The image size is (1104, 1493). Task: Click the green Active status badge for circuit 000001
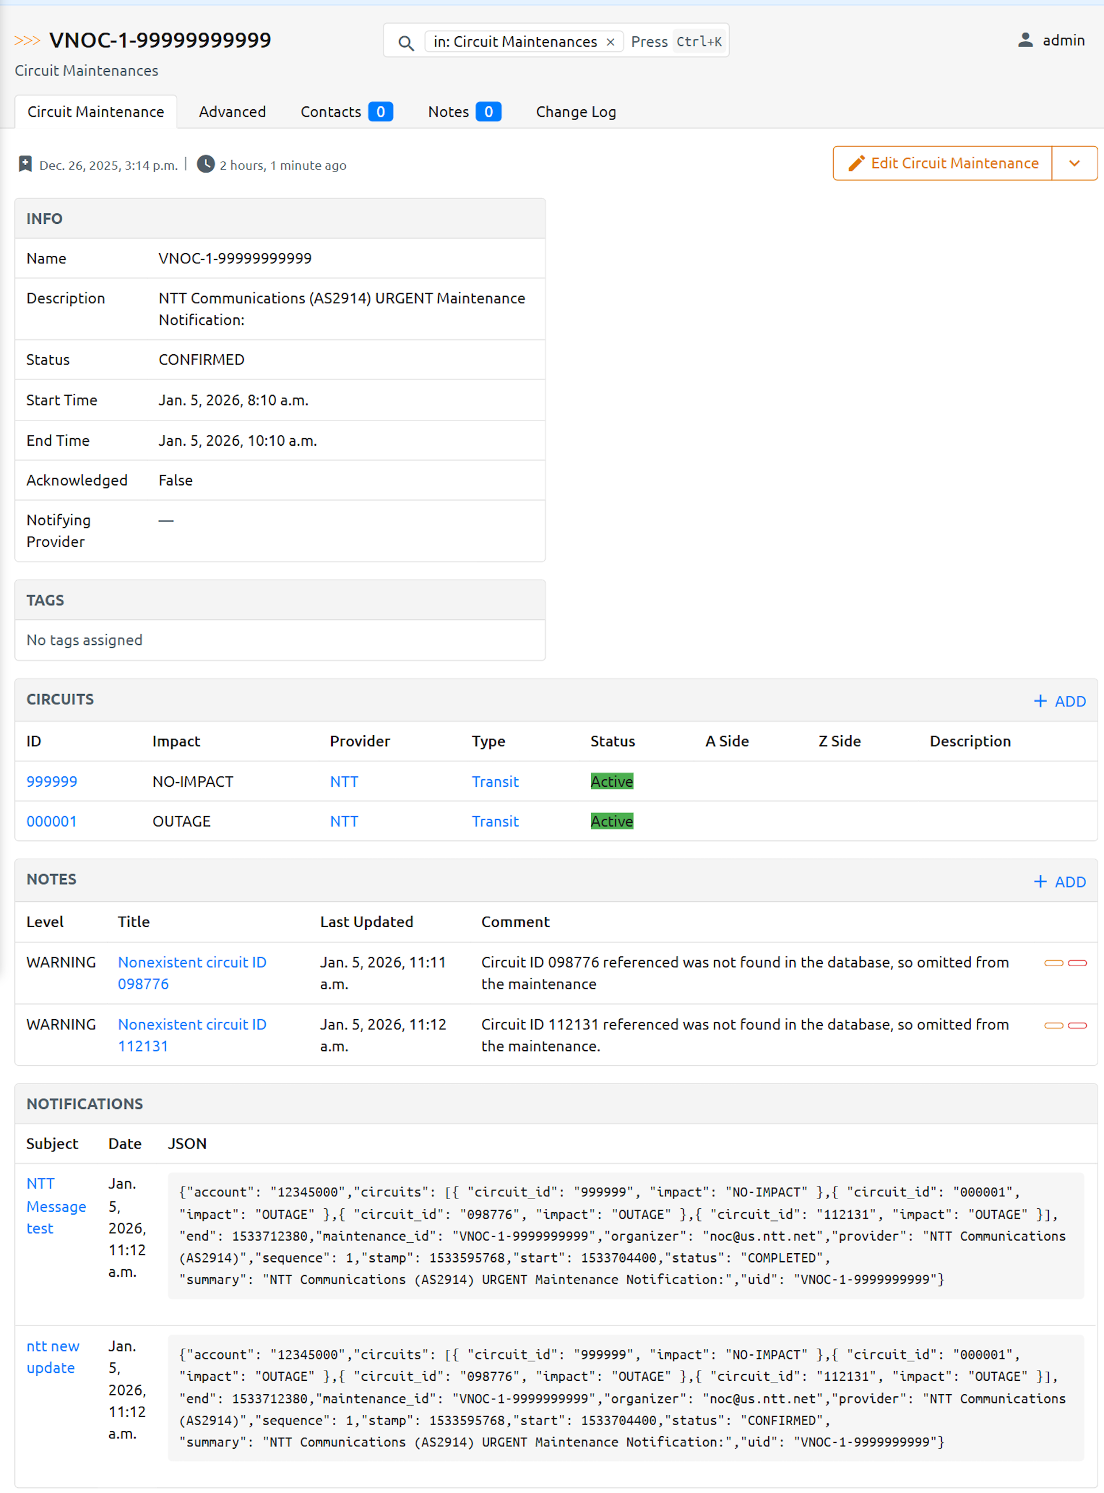tap(611, 821)
